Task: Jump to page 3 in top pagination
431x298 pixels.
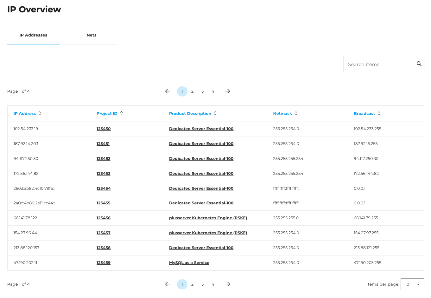Action: (x=203, y=91)
